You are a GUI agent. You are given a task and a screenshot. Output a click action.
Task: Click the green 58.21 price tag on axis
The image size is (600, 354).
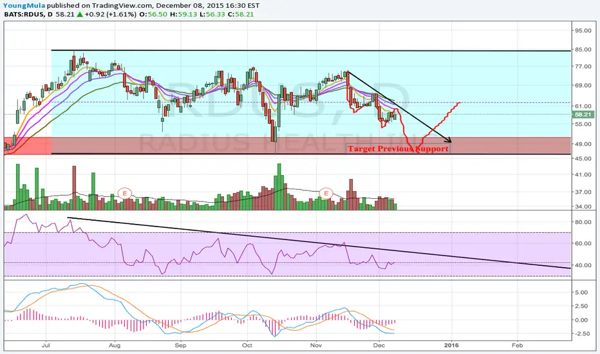583,115
